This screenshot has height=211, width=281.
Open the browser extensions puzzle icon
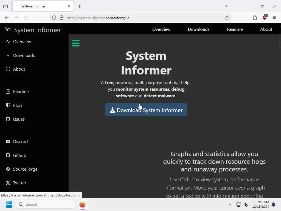click(x=255, y=18)
